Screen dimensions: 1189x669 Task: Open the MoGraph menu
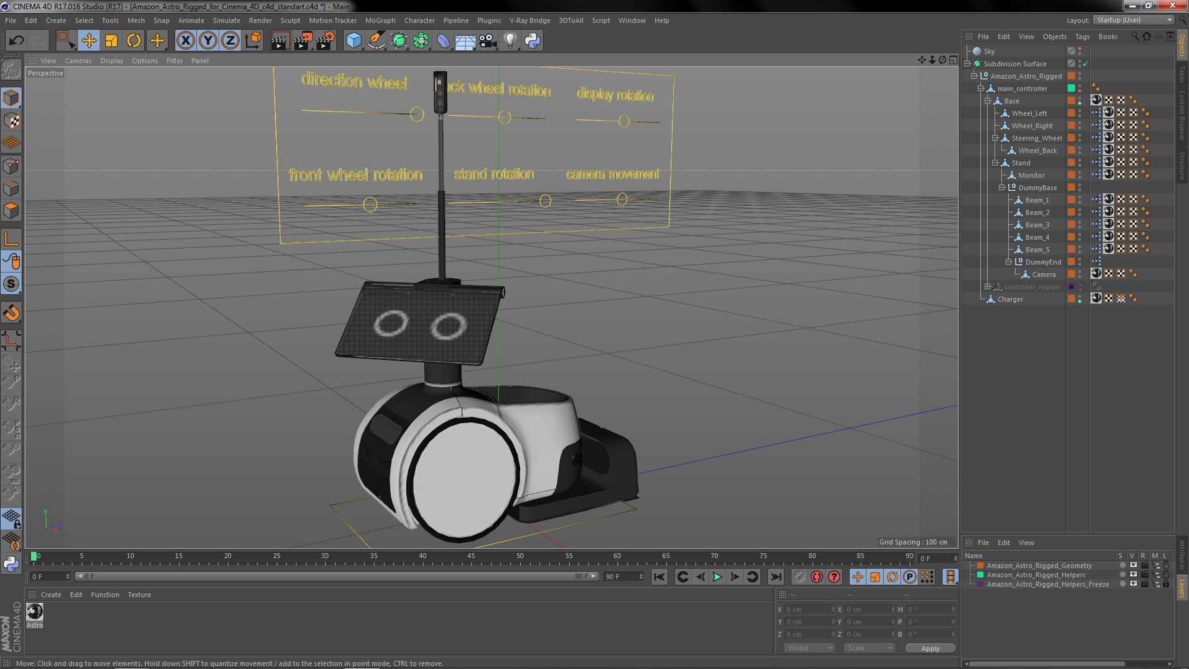380,20
